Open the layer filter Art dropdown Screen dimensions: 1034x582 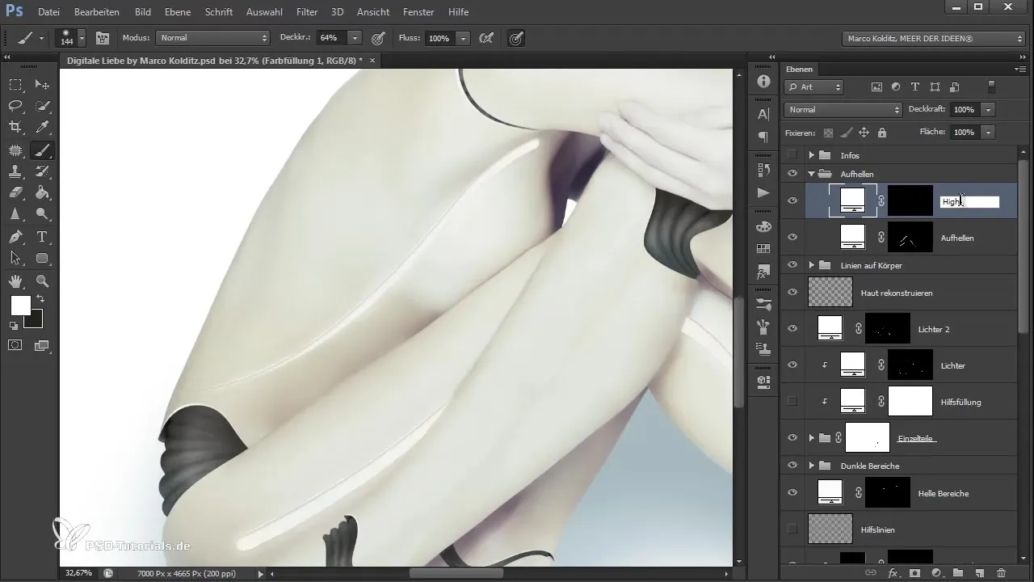(813, 86)
